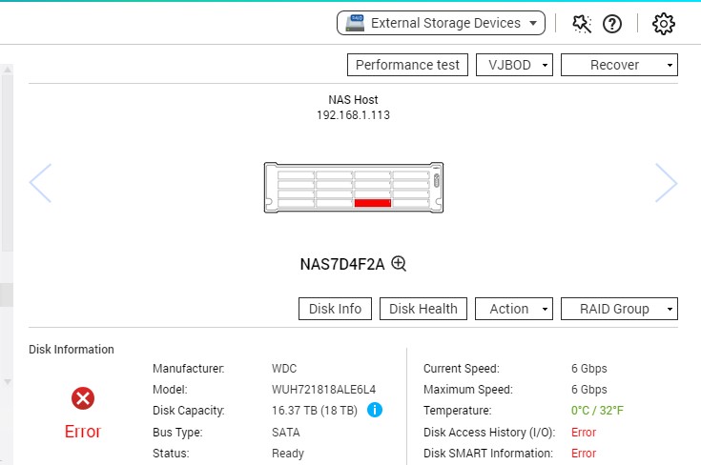This screenshot has width=701, height=465.
Task: Click the Disk SMART Information Error link
Action: click(583, 454)
